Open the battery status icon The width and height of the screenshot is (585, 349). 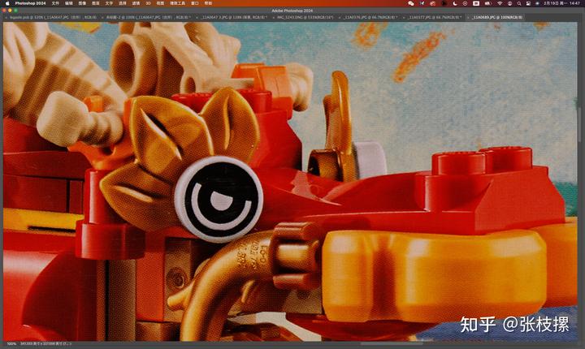click(487, 3)
